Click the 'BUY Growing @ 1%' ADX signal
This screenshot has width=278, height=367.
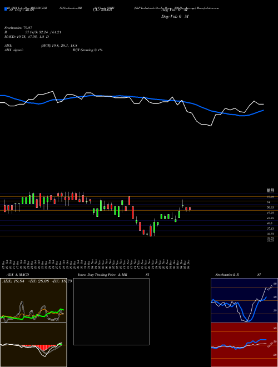click(87, 50)
